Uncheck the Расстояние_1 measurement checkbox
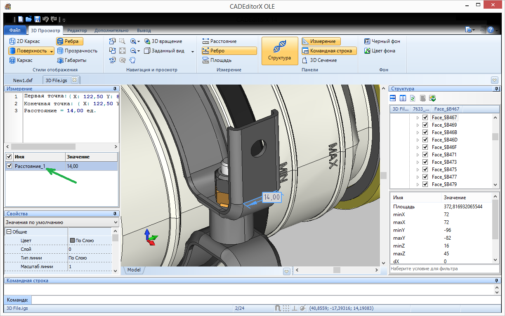Screen dimensions: 505x316 point(9,166)
